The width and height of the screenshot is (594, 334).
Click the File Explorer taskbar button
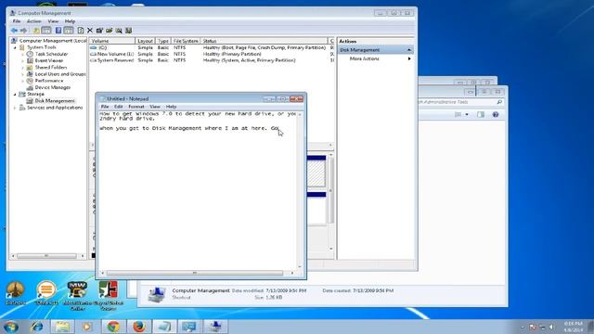pos(62,327)
